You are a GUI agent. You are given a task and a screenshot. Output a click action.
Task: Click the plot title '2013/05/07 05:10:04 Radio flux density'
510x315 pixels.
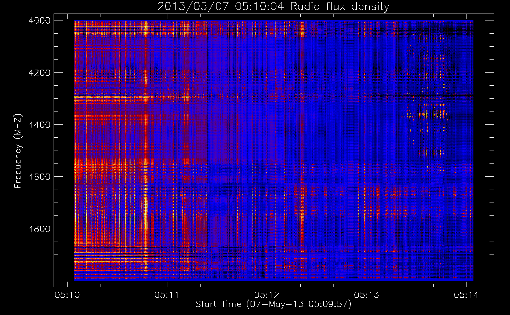point(274,7)
